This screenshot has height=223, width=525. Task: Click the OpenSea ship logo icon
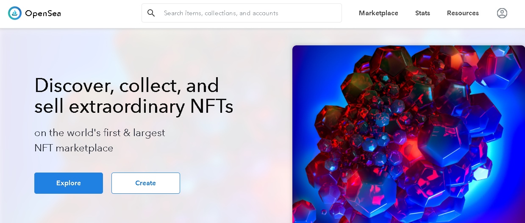coord(15,13)
